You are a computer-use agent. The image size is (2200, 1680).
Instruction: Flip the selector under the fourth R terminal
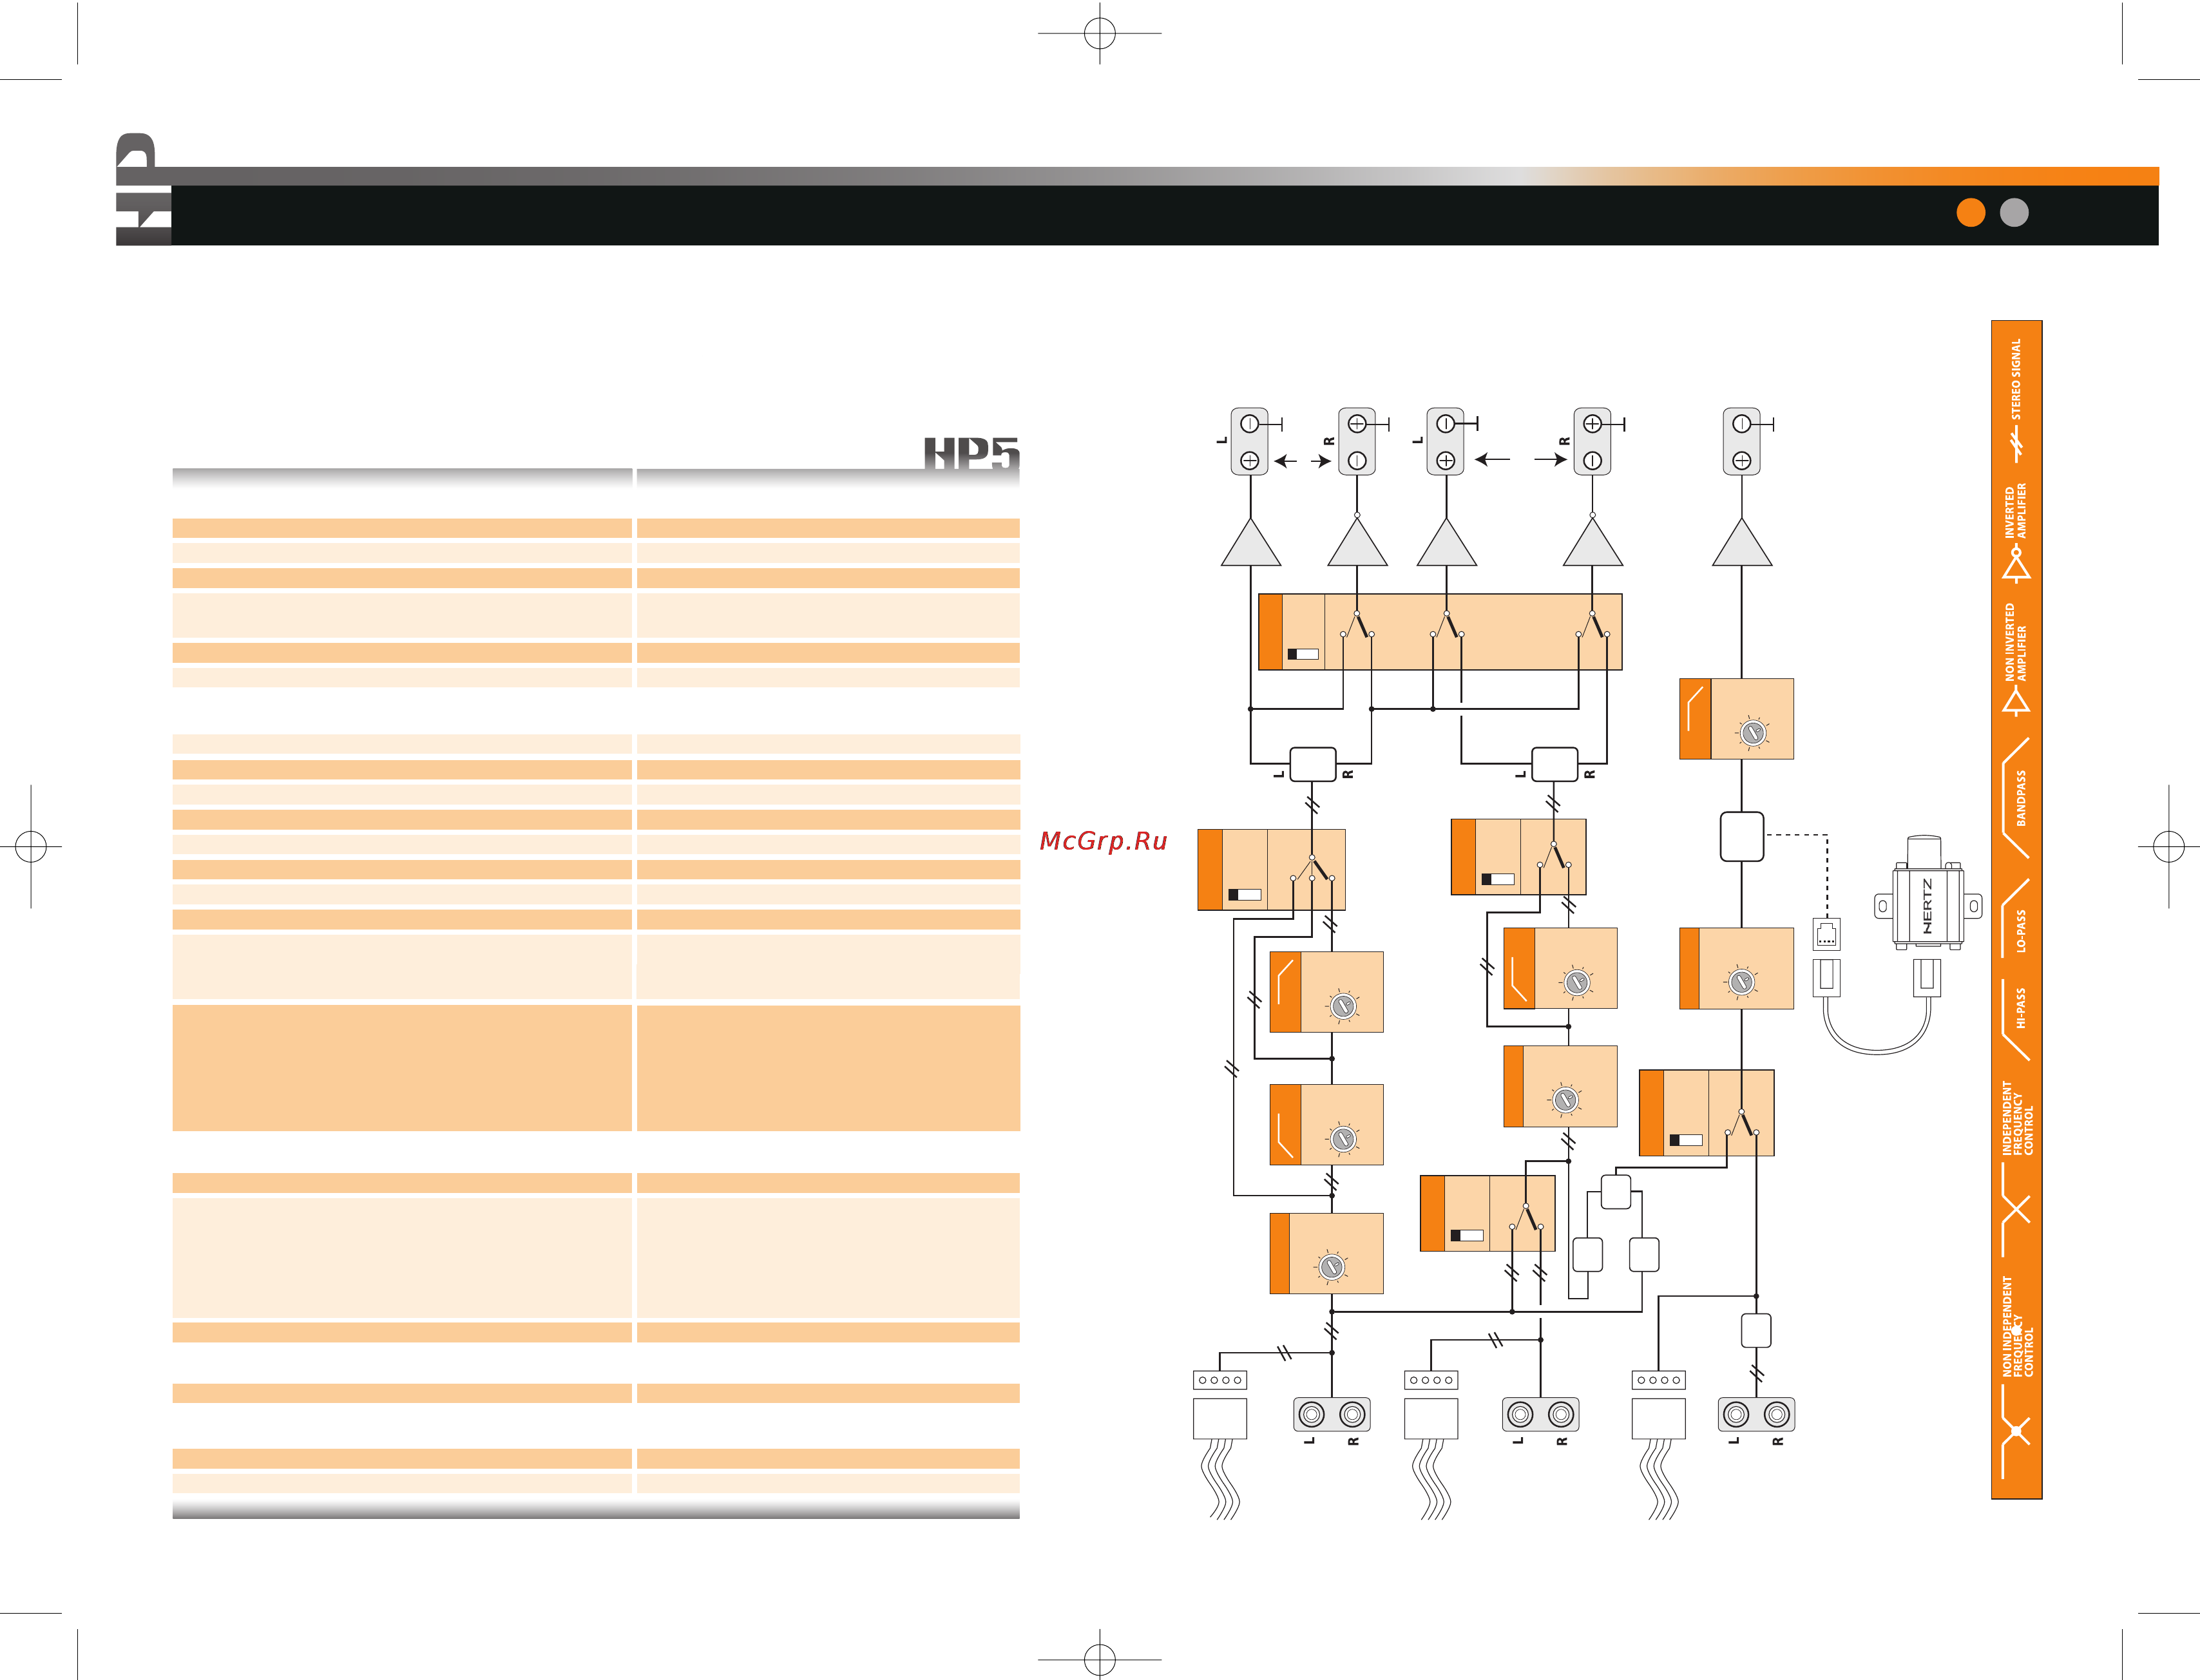coord(1593,625)
